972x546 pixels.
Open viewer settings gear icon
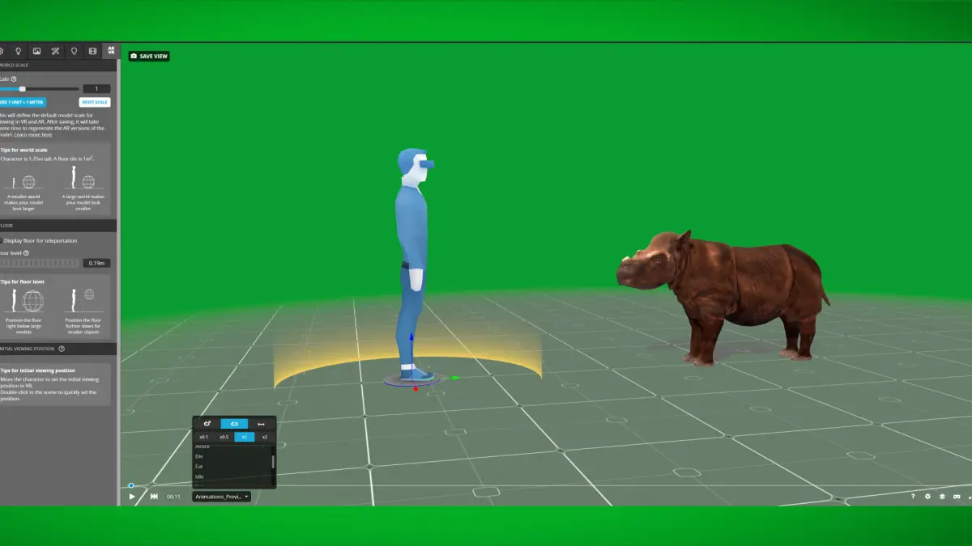[927, 497]
